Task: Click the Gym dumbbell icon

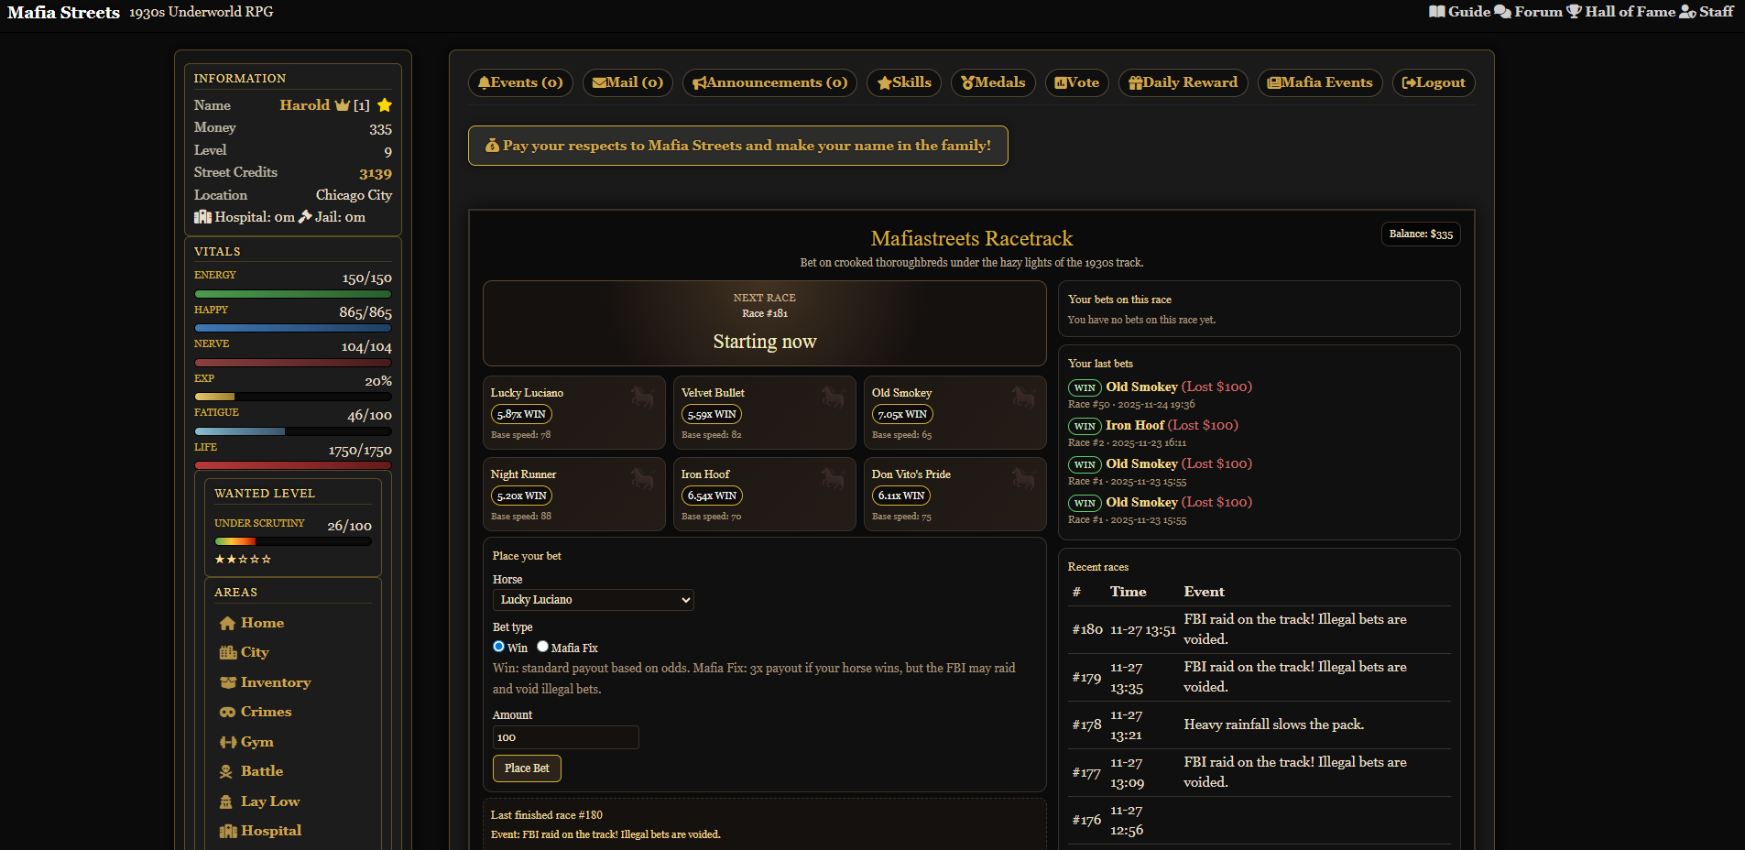Action: (x=227, y=743)
